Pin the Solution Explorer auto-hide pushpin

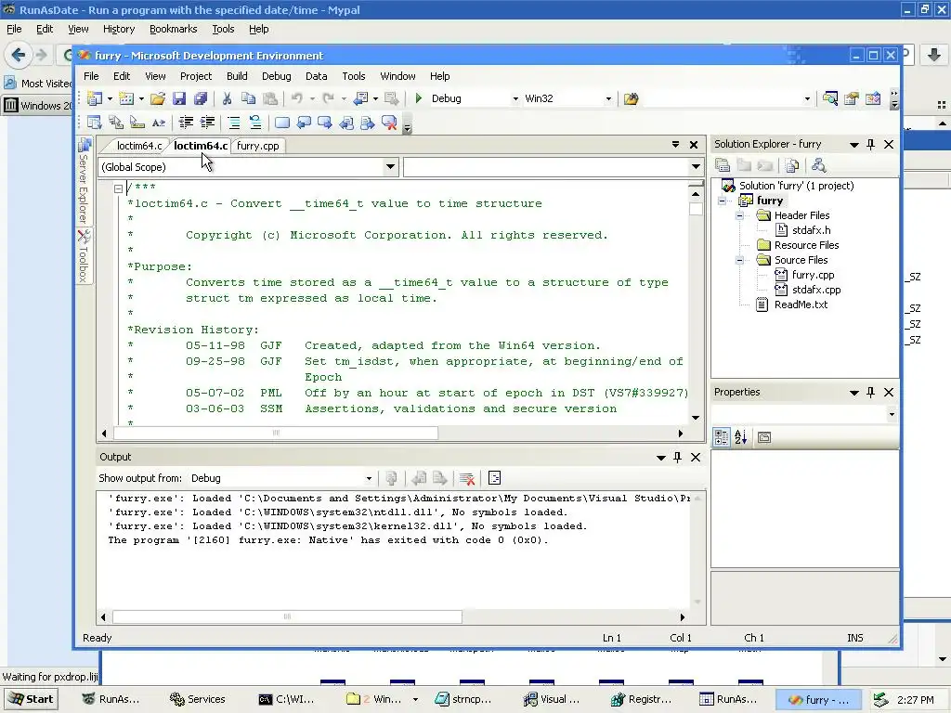pyautogui.click(x=871, y=144)
